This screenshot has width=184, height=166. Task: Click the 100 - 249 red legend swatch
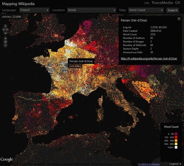coord(176,137)
